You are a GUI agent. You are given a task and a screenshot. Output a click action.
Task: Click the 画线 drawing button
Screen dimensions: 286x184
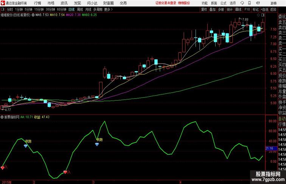pos(238,9)
